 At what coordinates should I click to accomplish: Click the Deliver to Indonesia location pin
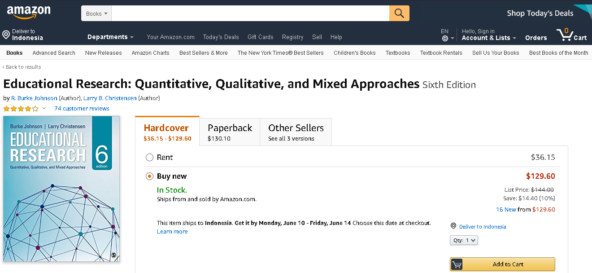click(x=6, y=35)
